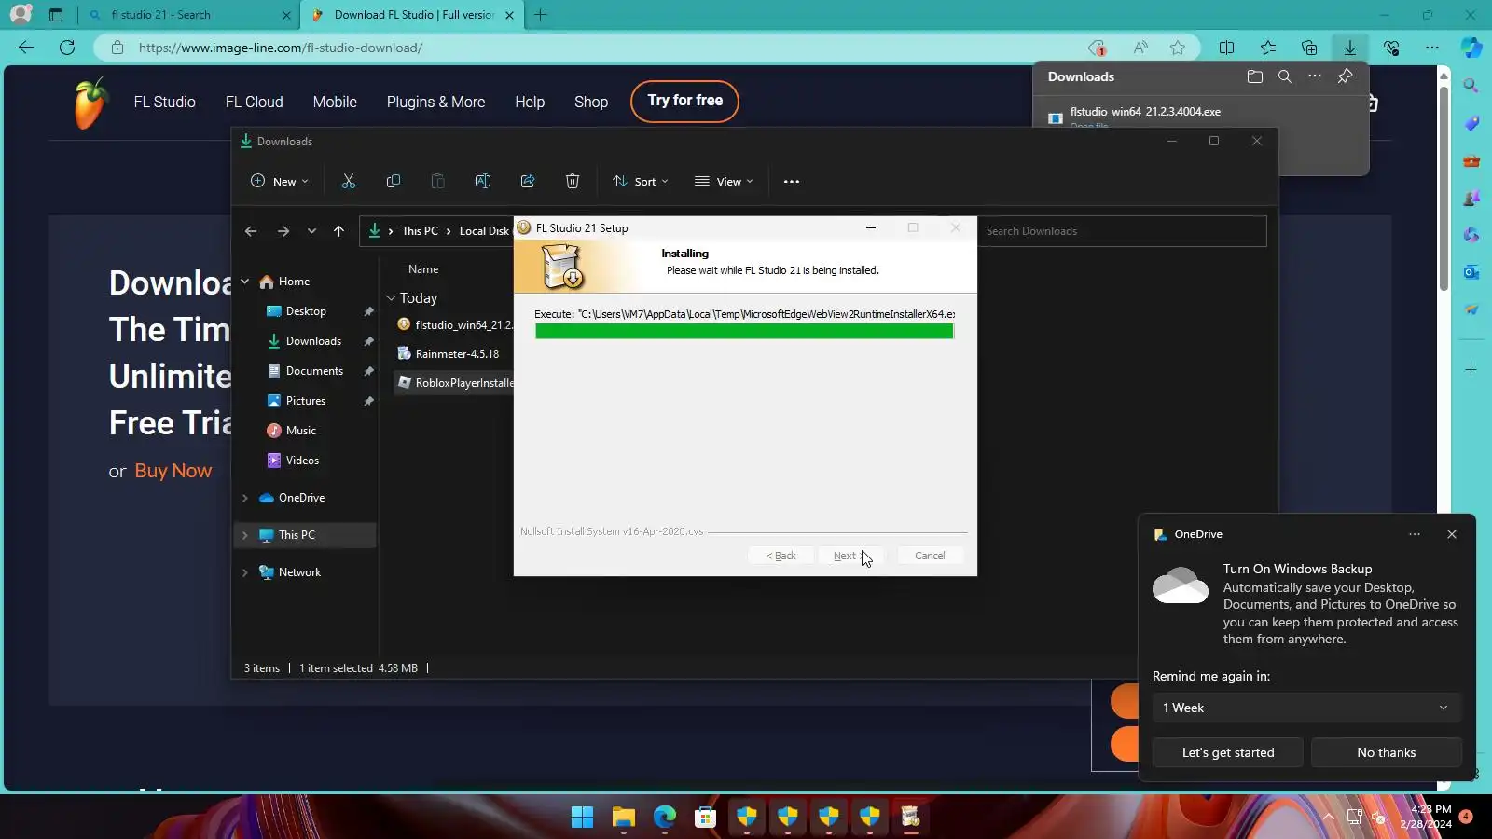Collapse the Home tree node

245,282
